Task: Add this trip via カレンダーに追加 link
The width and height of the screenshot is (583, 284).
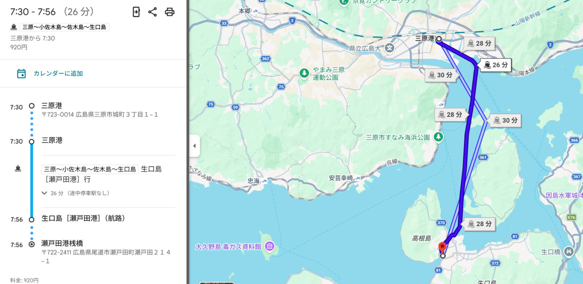Action: tap(58, 74)
